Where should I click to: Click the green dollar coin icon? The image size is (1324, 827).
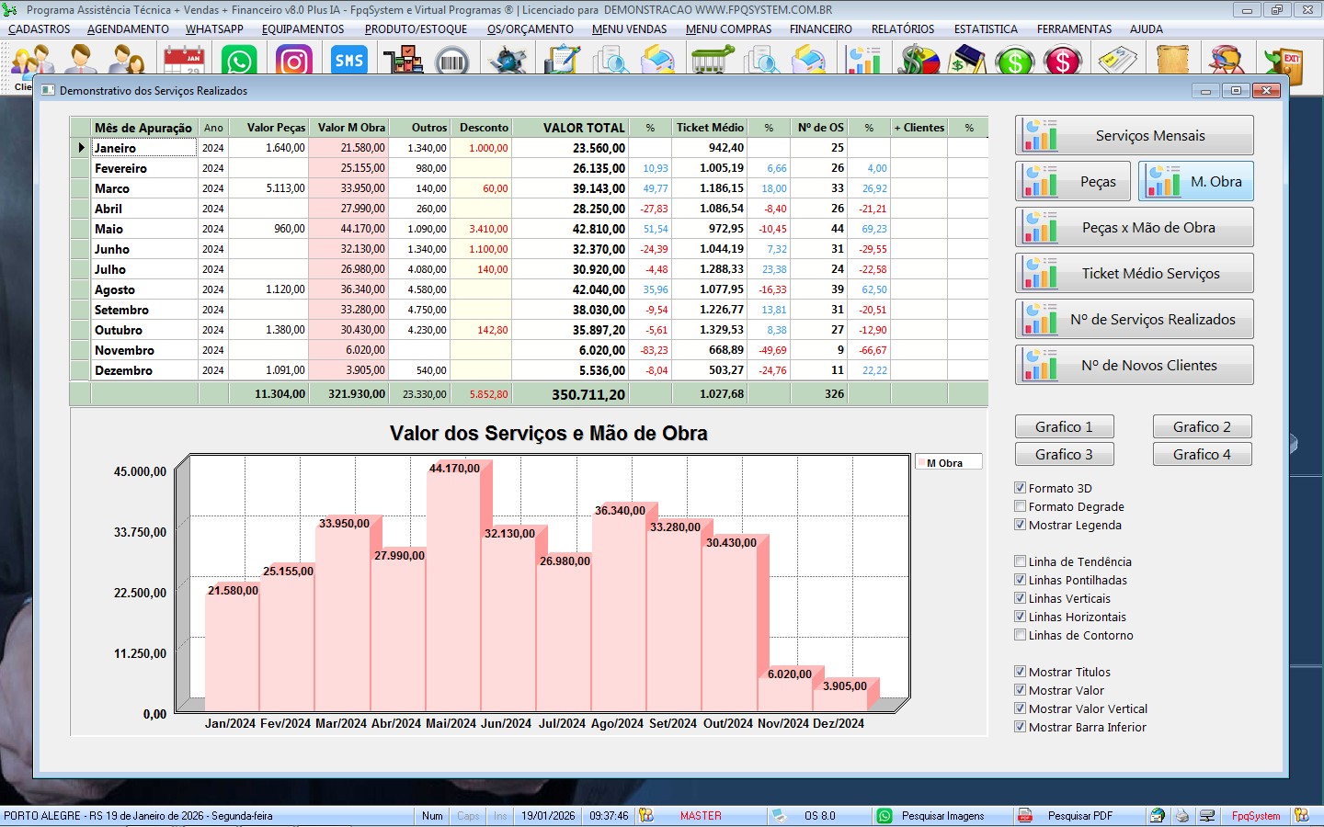tap(1014, 62)
